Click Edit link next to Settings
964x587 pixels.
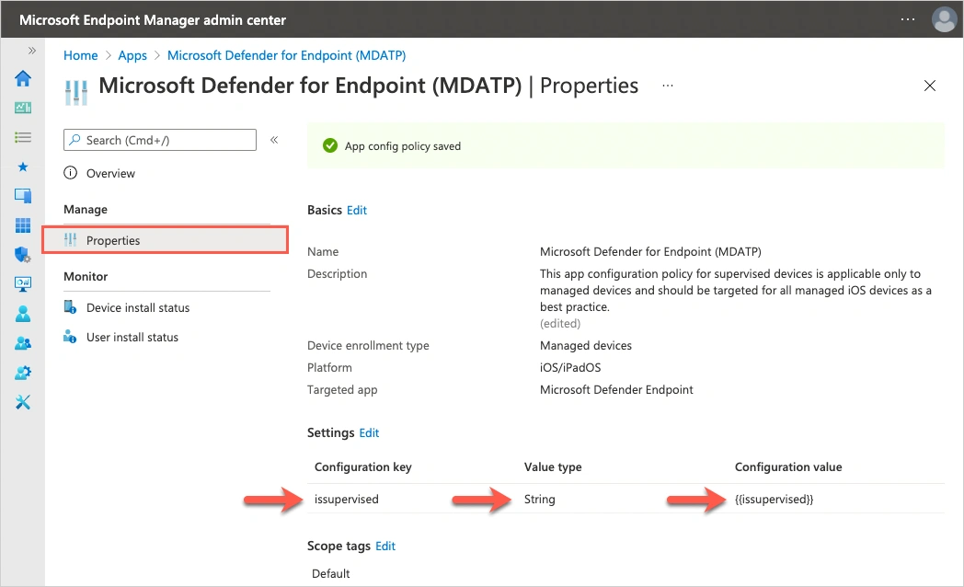(x=369, y=432)
